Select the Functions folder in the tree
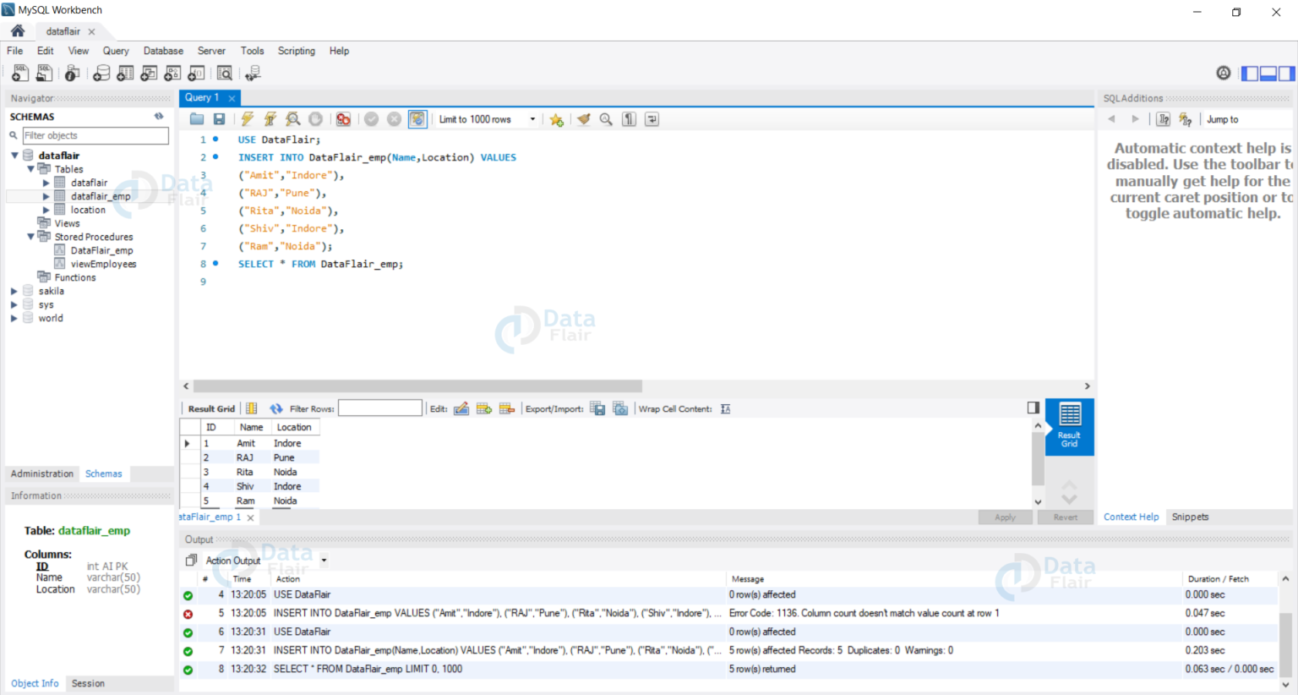 pyautogui.click(x=75, y=277)
